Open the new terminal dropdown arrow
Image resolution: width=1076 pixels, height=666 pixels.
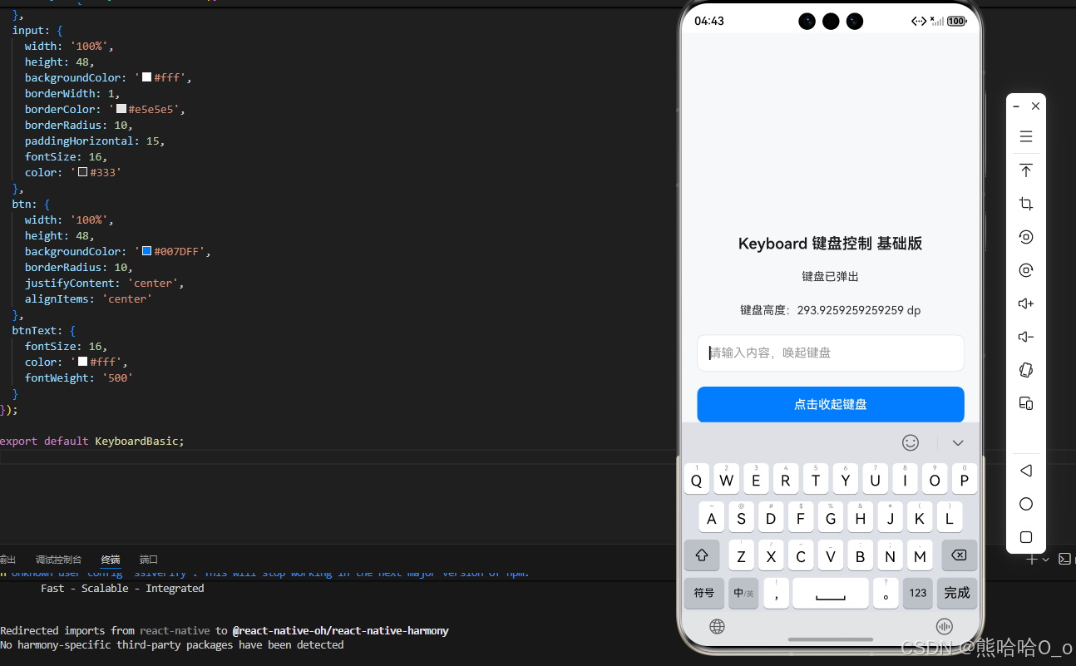1045,560
